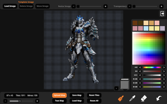
Task: Click right arrow of H hue slider
Action: (164, 67)
